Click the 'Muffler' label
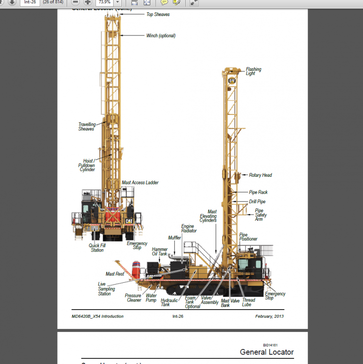363x364 pixels. coord(174,238)
